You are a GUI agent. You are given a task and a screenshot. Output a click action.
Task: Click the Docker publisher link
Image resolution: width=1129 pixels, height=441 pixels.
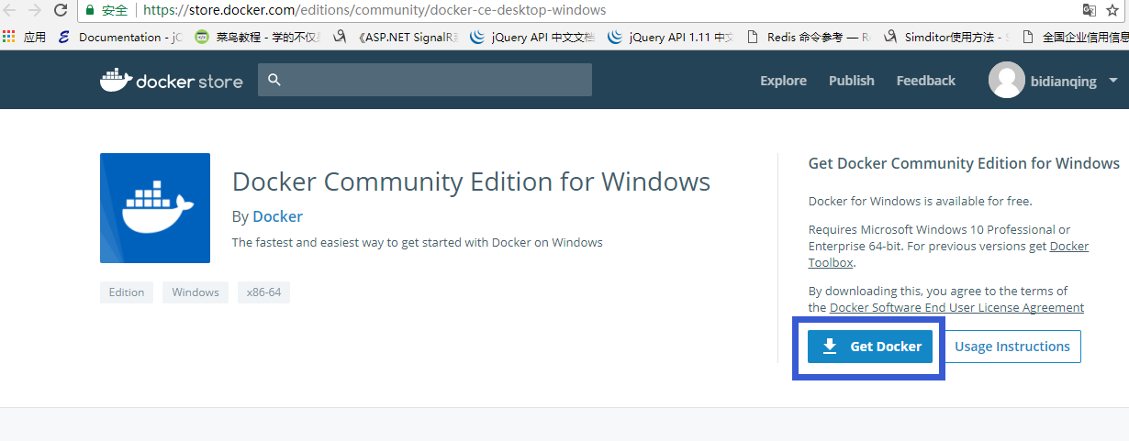point(277,216)
